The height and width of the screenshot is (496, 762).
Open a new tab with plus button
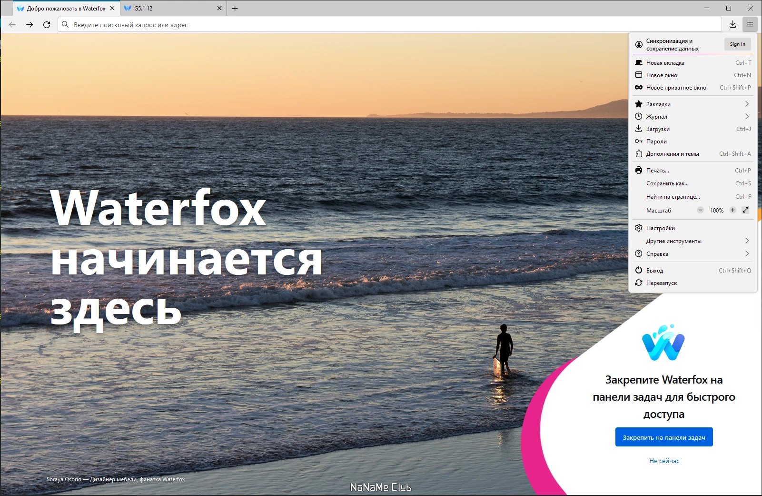(x=235, y=9)
